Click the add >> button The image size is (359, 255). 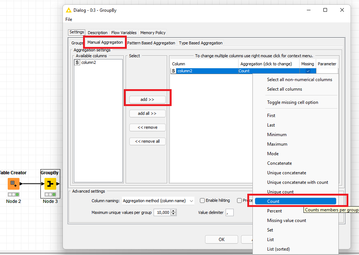point(147,99)
